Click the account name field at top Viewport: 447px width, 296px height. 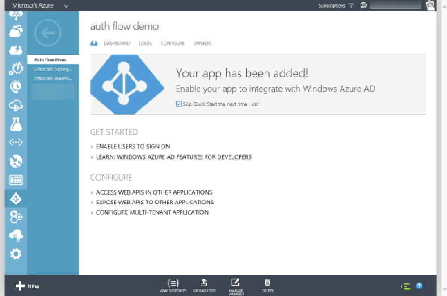(395, 5)
